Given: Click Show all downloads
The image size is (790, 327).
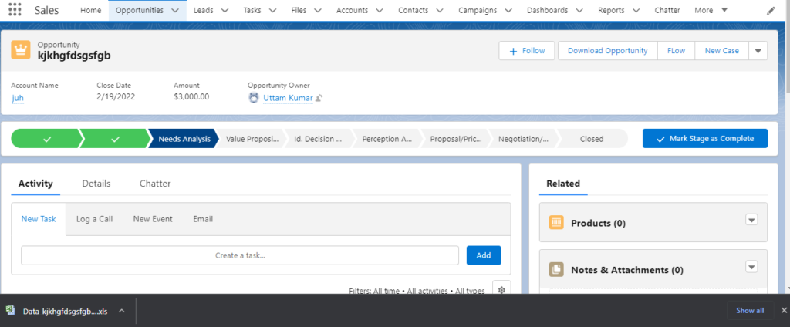Looking at the screenshot, I should tap(750, 310).
